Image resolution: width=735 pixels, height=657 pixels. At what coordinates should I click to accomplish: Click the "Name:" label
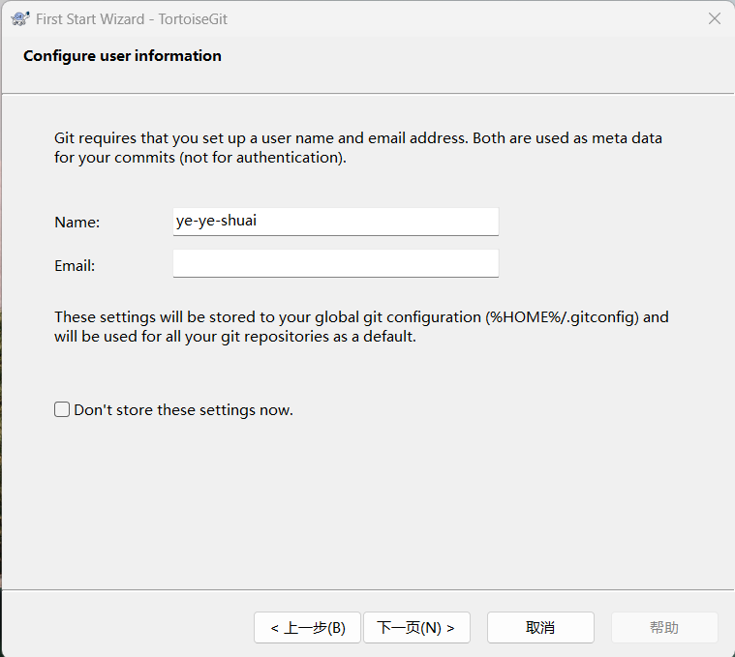pyautogui.click(x=77, y=222)
